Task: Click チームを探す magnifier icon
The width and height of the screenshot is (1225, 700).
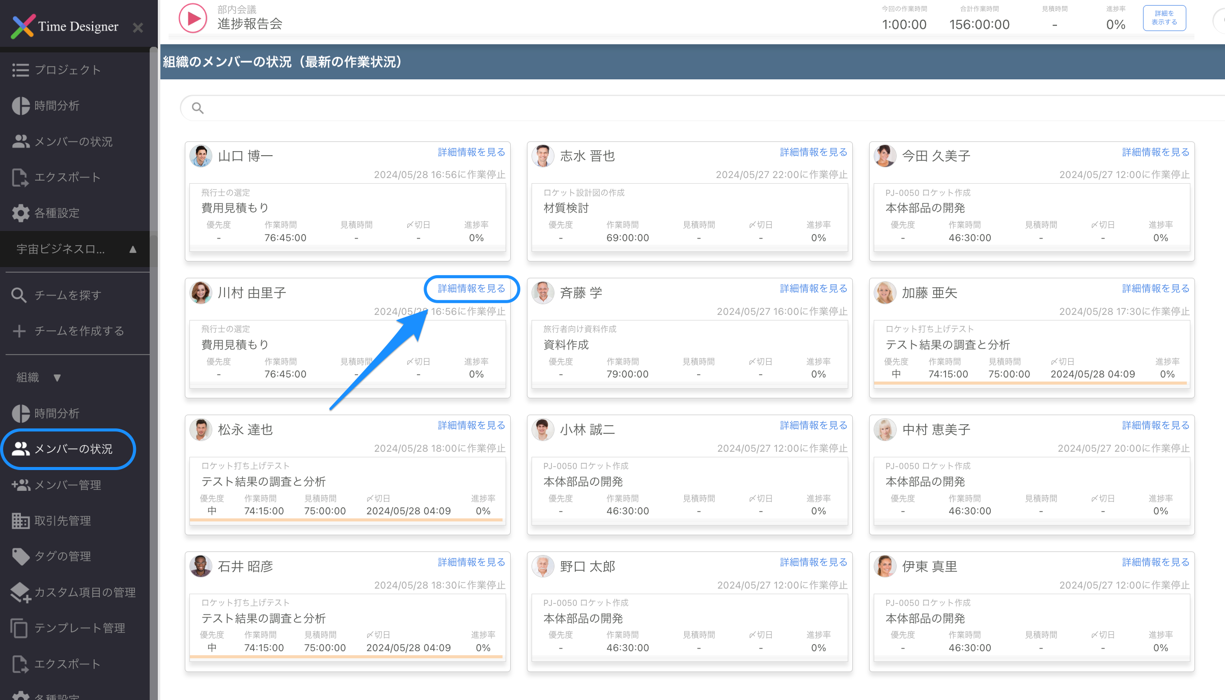Action: pyautogui.click(x=19, y=295)
